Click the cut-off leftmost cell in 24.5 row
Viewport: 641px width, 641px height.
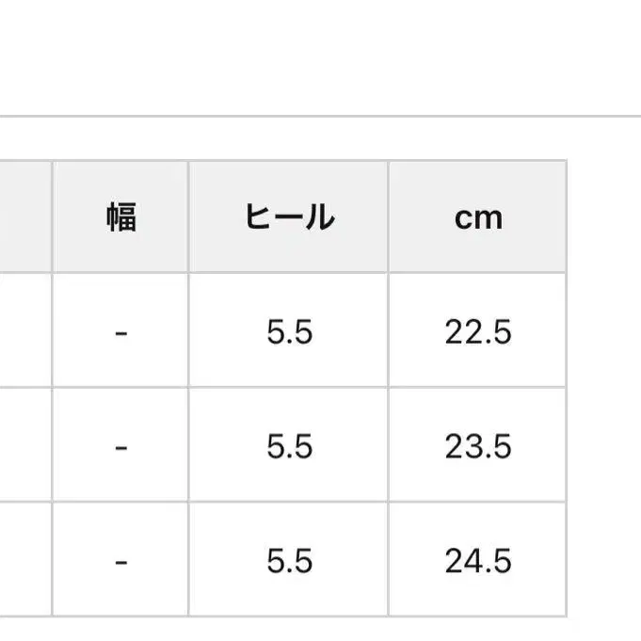point(24,561)
